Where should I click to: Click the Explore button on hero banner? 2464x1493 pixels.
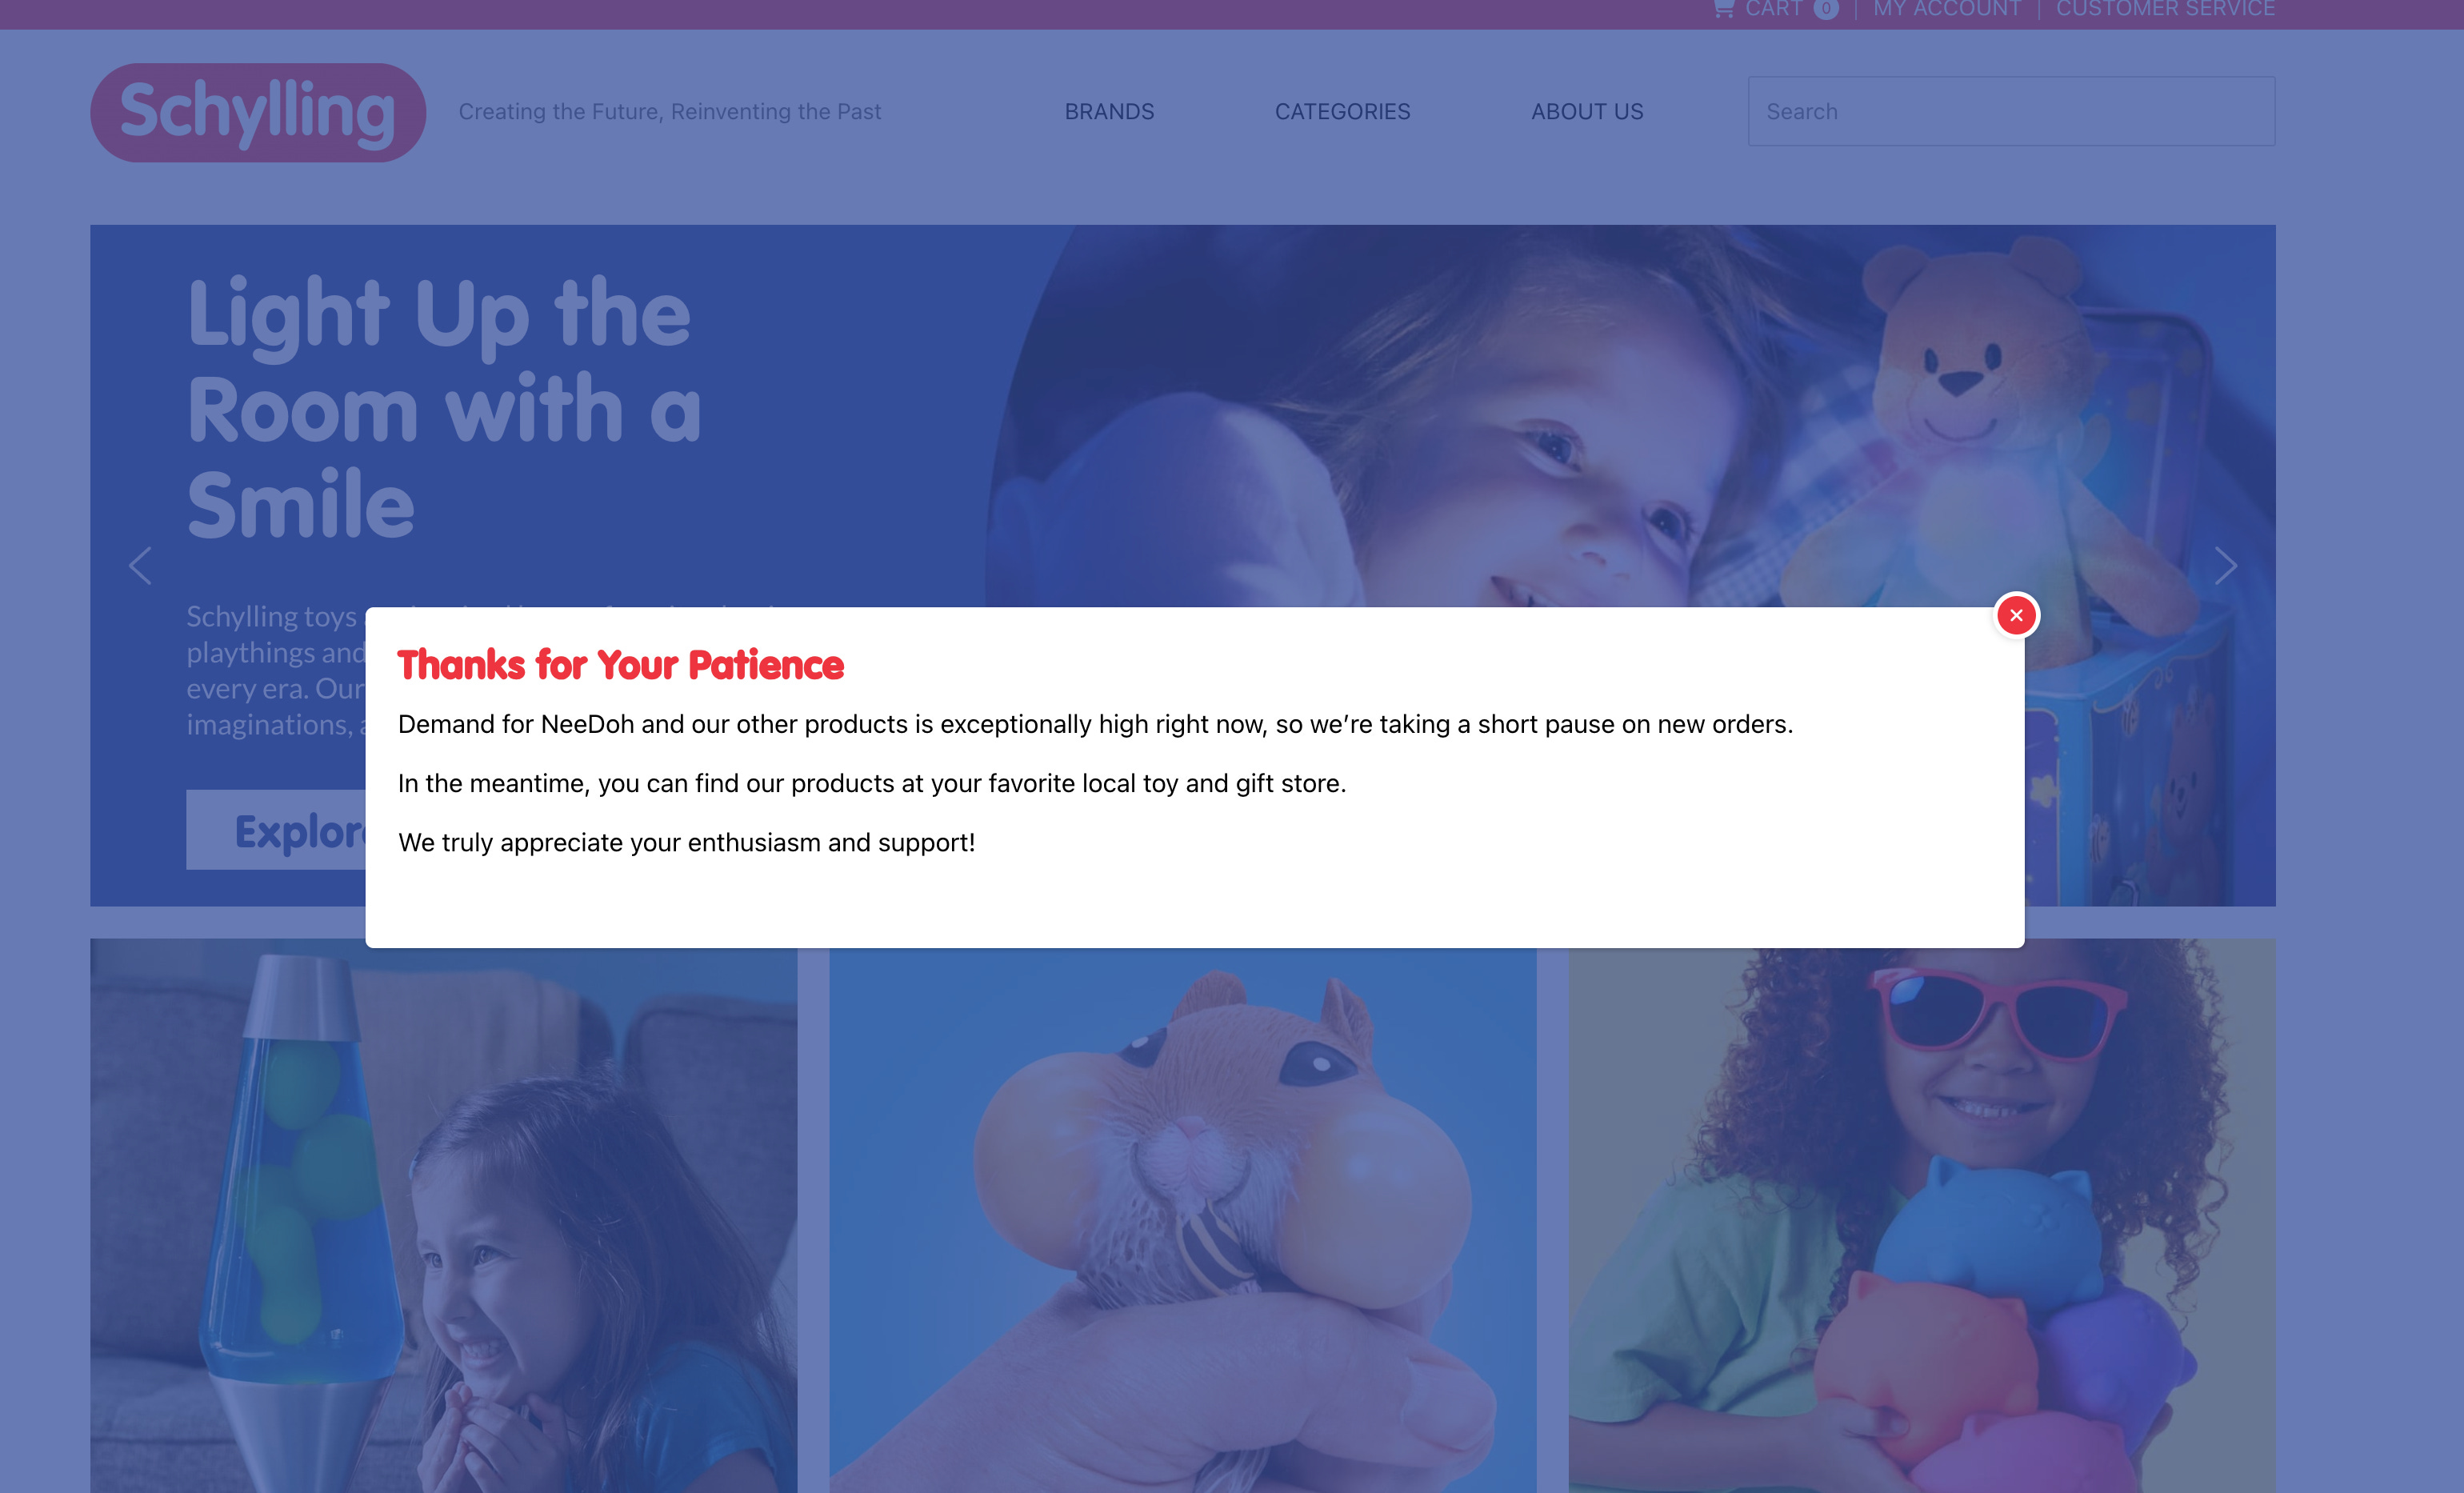pyautogui.click(x=276, y=830)
